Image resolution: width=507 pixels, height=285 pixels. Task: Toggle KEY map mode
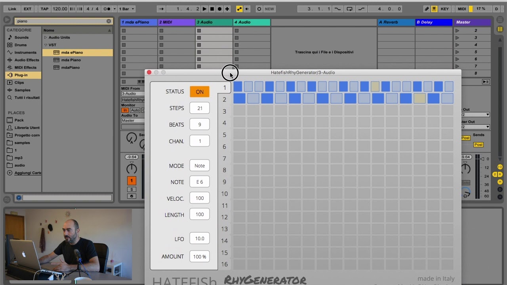click(x=445, y=9)
